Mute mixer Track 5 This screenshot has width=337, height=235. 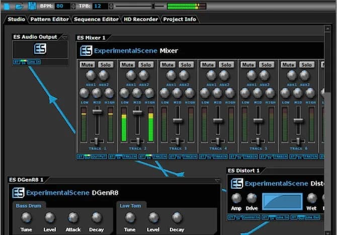[248, 65]
